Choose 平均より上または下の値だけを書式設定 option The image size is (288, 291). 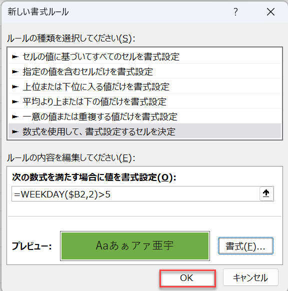(x=144, y=101)
